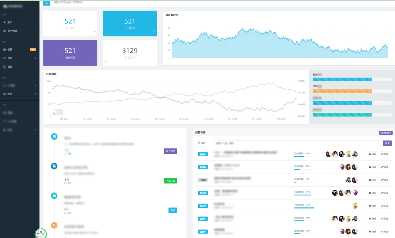Toggle the blue series in 往年数据 legend

click(54, 113)
